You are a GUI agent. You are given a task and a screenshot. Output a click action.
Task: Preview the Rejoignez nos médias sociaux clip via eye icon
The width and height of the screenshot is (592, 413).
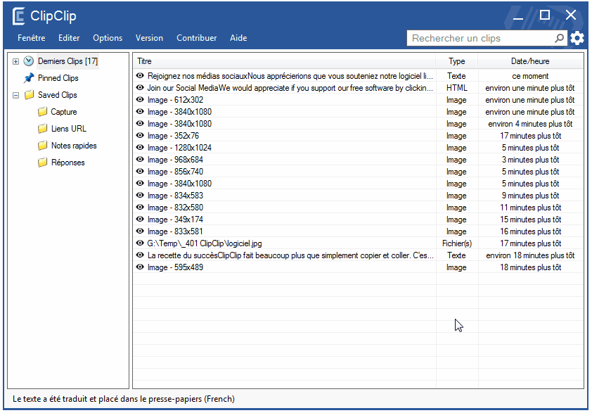(140, 75)
